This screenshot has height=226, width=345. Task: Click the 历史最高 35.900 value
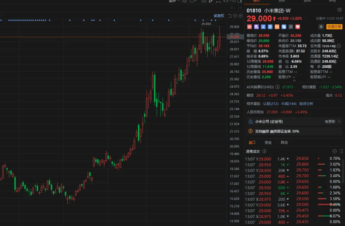(x=267, y=72)
